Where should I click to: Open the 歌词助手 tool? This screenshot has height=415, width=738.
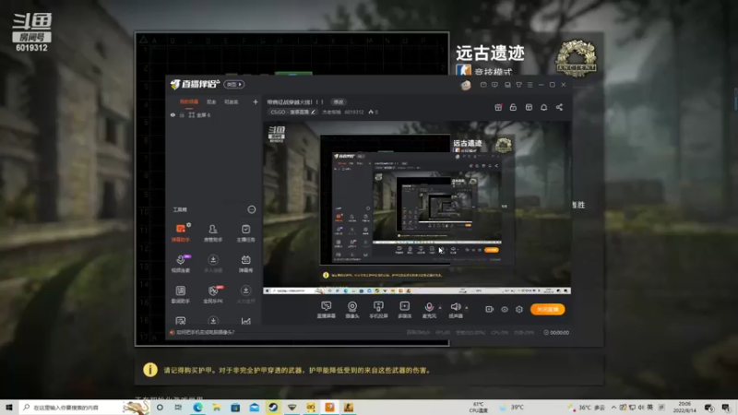pos(180,294)
